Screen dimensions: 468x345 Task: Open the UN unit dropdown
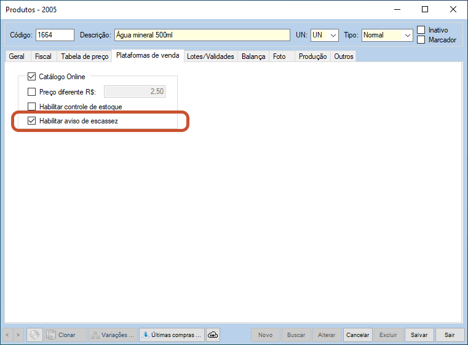click(x=325, y=35)
